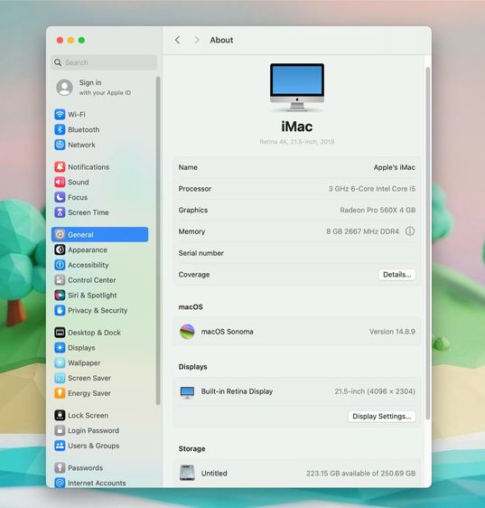The height and width of the screenshot is (508, 485).
Task: Go back with the left chevron
Action: [x=177, y=40]
